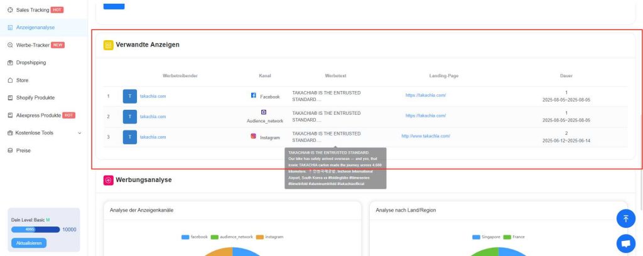The image size is (643, 256).
Task: Click the scroll-to-top arrow button
Action: point(626,219)
